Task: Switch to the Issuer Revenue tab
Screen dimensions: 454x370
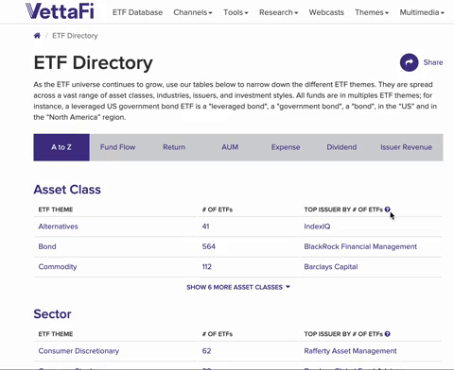Action: pos(406,147)
